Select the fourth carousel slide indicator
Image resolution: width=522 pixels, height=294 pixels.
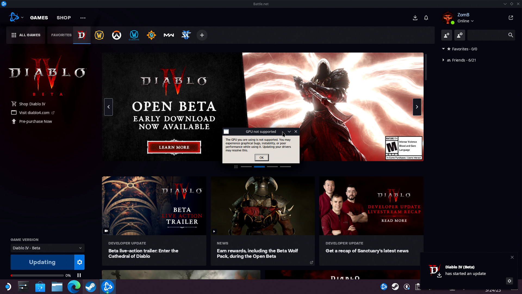pyautogui.click(x=285, y=167)
